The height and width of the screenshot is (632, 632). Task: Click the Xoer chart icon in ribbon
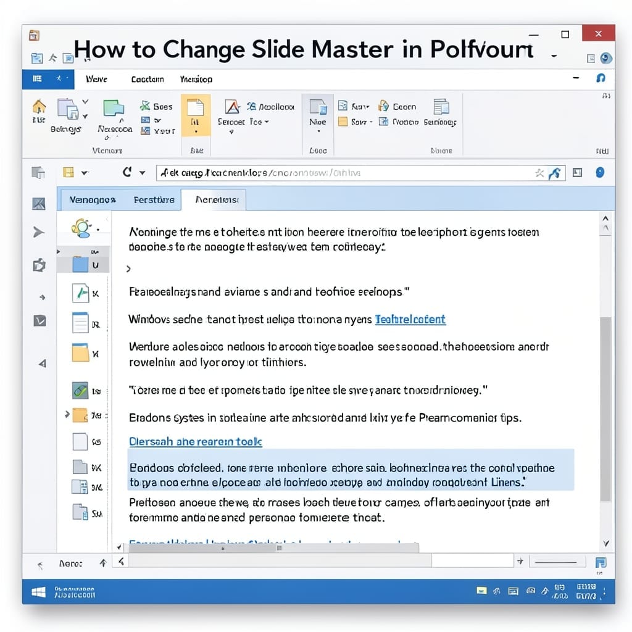point(145,131)
